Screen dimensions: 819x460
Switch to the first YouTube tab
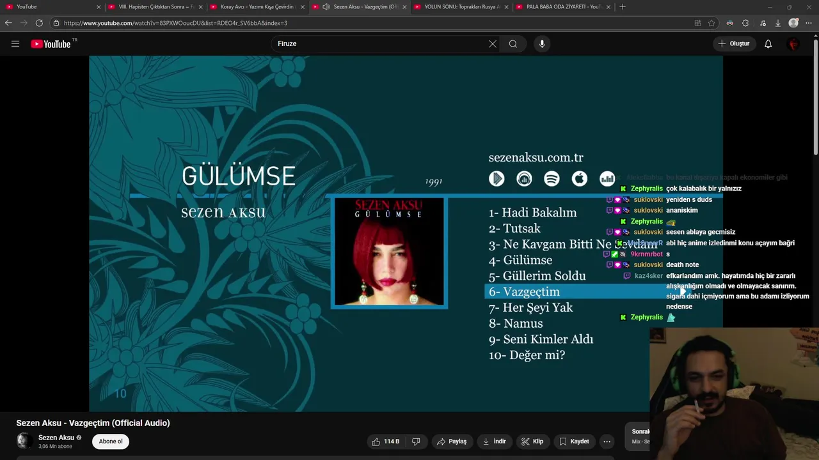pos(51,7)
